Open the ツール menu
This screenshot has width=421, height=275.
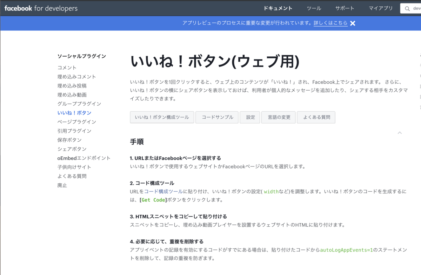click(x=314, y=8)
